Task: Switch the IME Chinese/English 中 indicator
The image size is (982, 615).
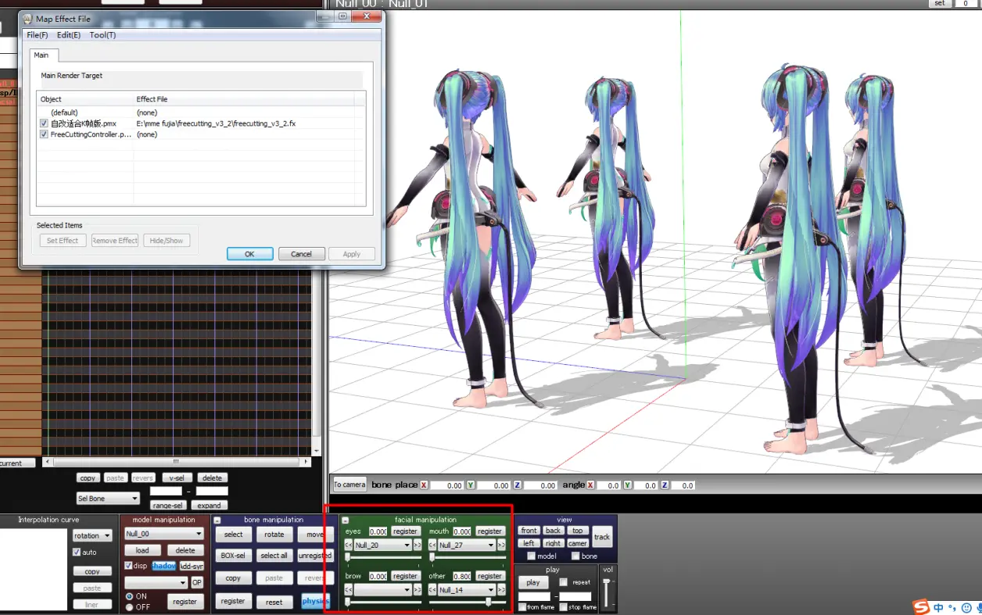Action: pos(938,607)
